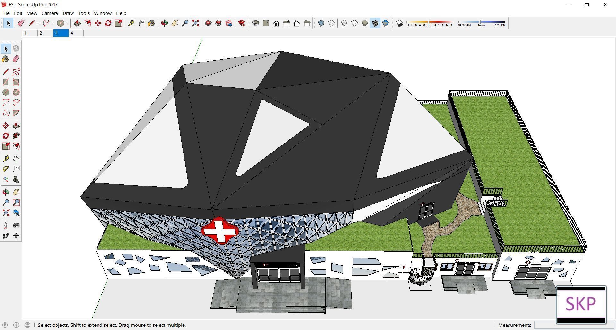616x330 pixels.
Task: Click Noon on the shadow time slider
Action: [x=482, y=25]
